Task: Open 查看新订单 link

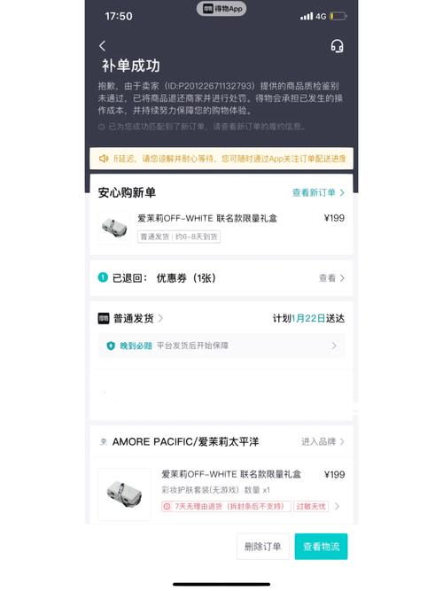Action: [x=318, y=192]
